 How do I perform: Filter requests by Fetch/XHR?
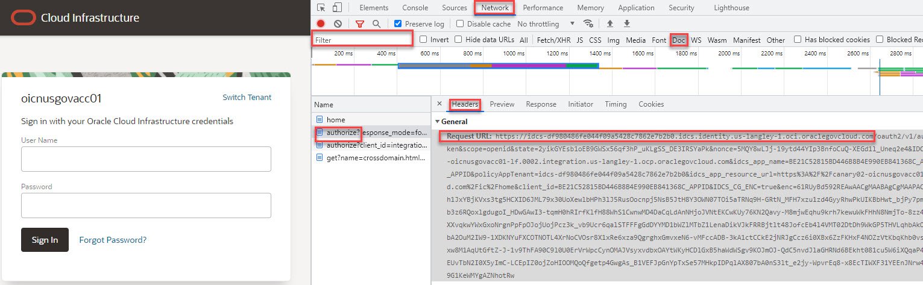tap(554, 40)
